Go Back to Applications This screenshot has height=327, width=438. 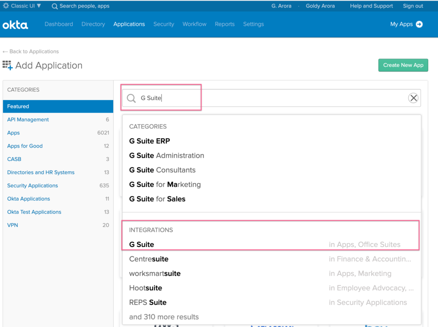31,51
